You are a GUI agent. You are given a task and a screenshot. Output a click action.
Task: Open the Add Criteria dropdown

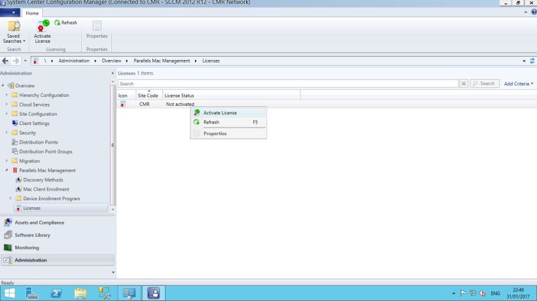tap(518, 84)
